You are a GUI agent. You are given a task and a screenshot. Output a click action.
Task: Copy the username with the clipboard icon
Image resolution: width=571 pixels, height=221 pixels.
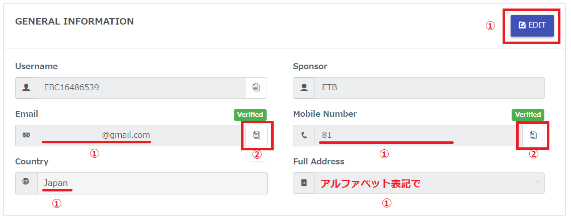pos(256,88)
